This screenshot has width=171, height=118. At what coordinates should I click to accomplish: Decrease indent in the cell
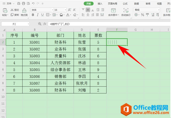tap(98, 10)
